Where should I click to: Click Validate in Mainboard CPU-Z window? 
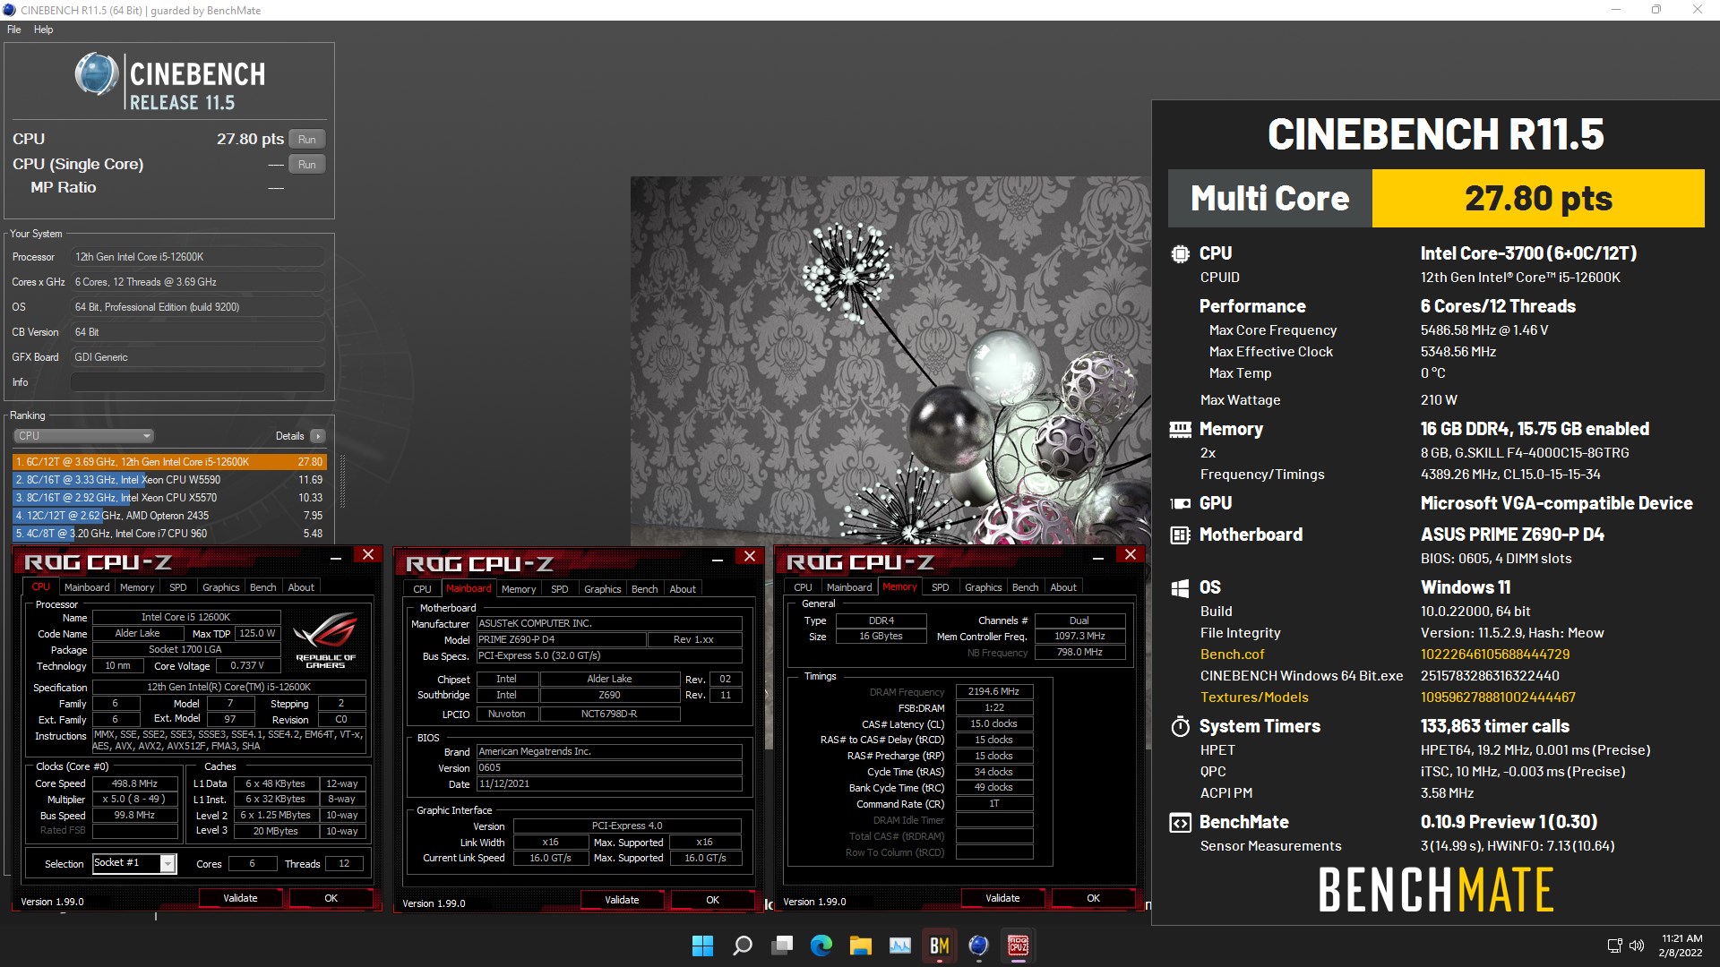(x=622, y=900)
